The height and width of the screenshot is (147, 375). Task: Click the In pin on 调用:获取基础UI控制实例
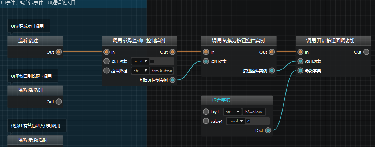(106, 52)
